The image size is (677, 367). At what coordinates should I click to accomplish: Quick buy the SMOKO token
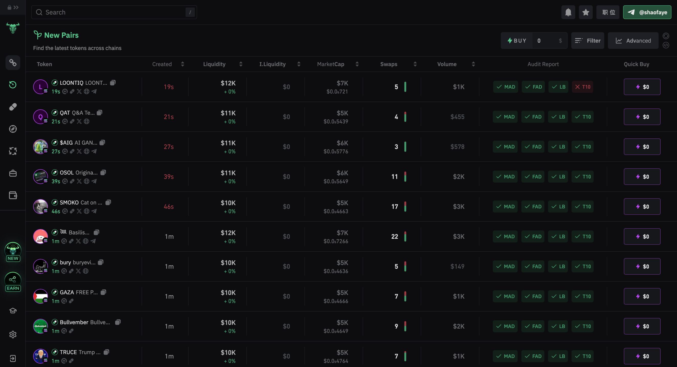tap(642, 206)
